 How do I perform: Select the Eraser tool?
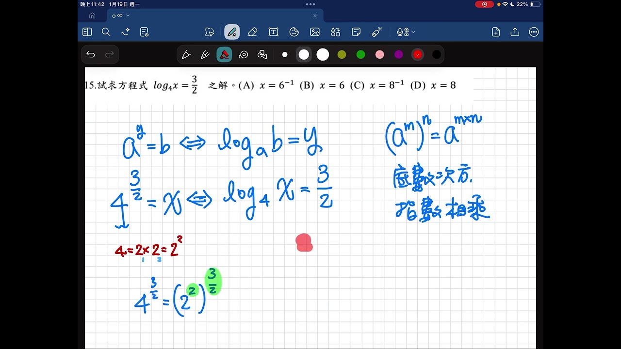tap(252, 32)
